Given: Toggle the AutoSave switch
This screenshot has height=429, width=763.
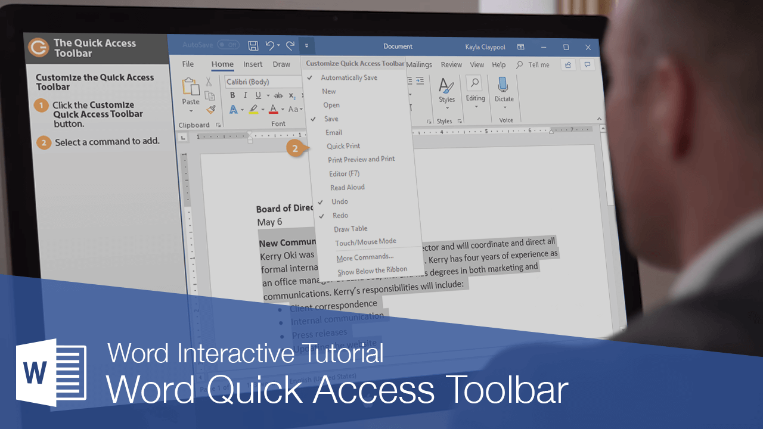Looking at the screenshot, I should click(227, 44).
